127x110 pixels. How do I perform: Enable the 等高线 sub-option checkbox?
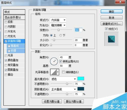click(x=9, y=46)
